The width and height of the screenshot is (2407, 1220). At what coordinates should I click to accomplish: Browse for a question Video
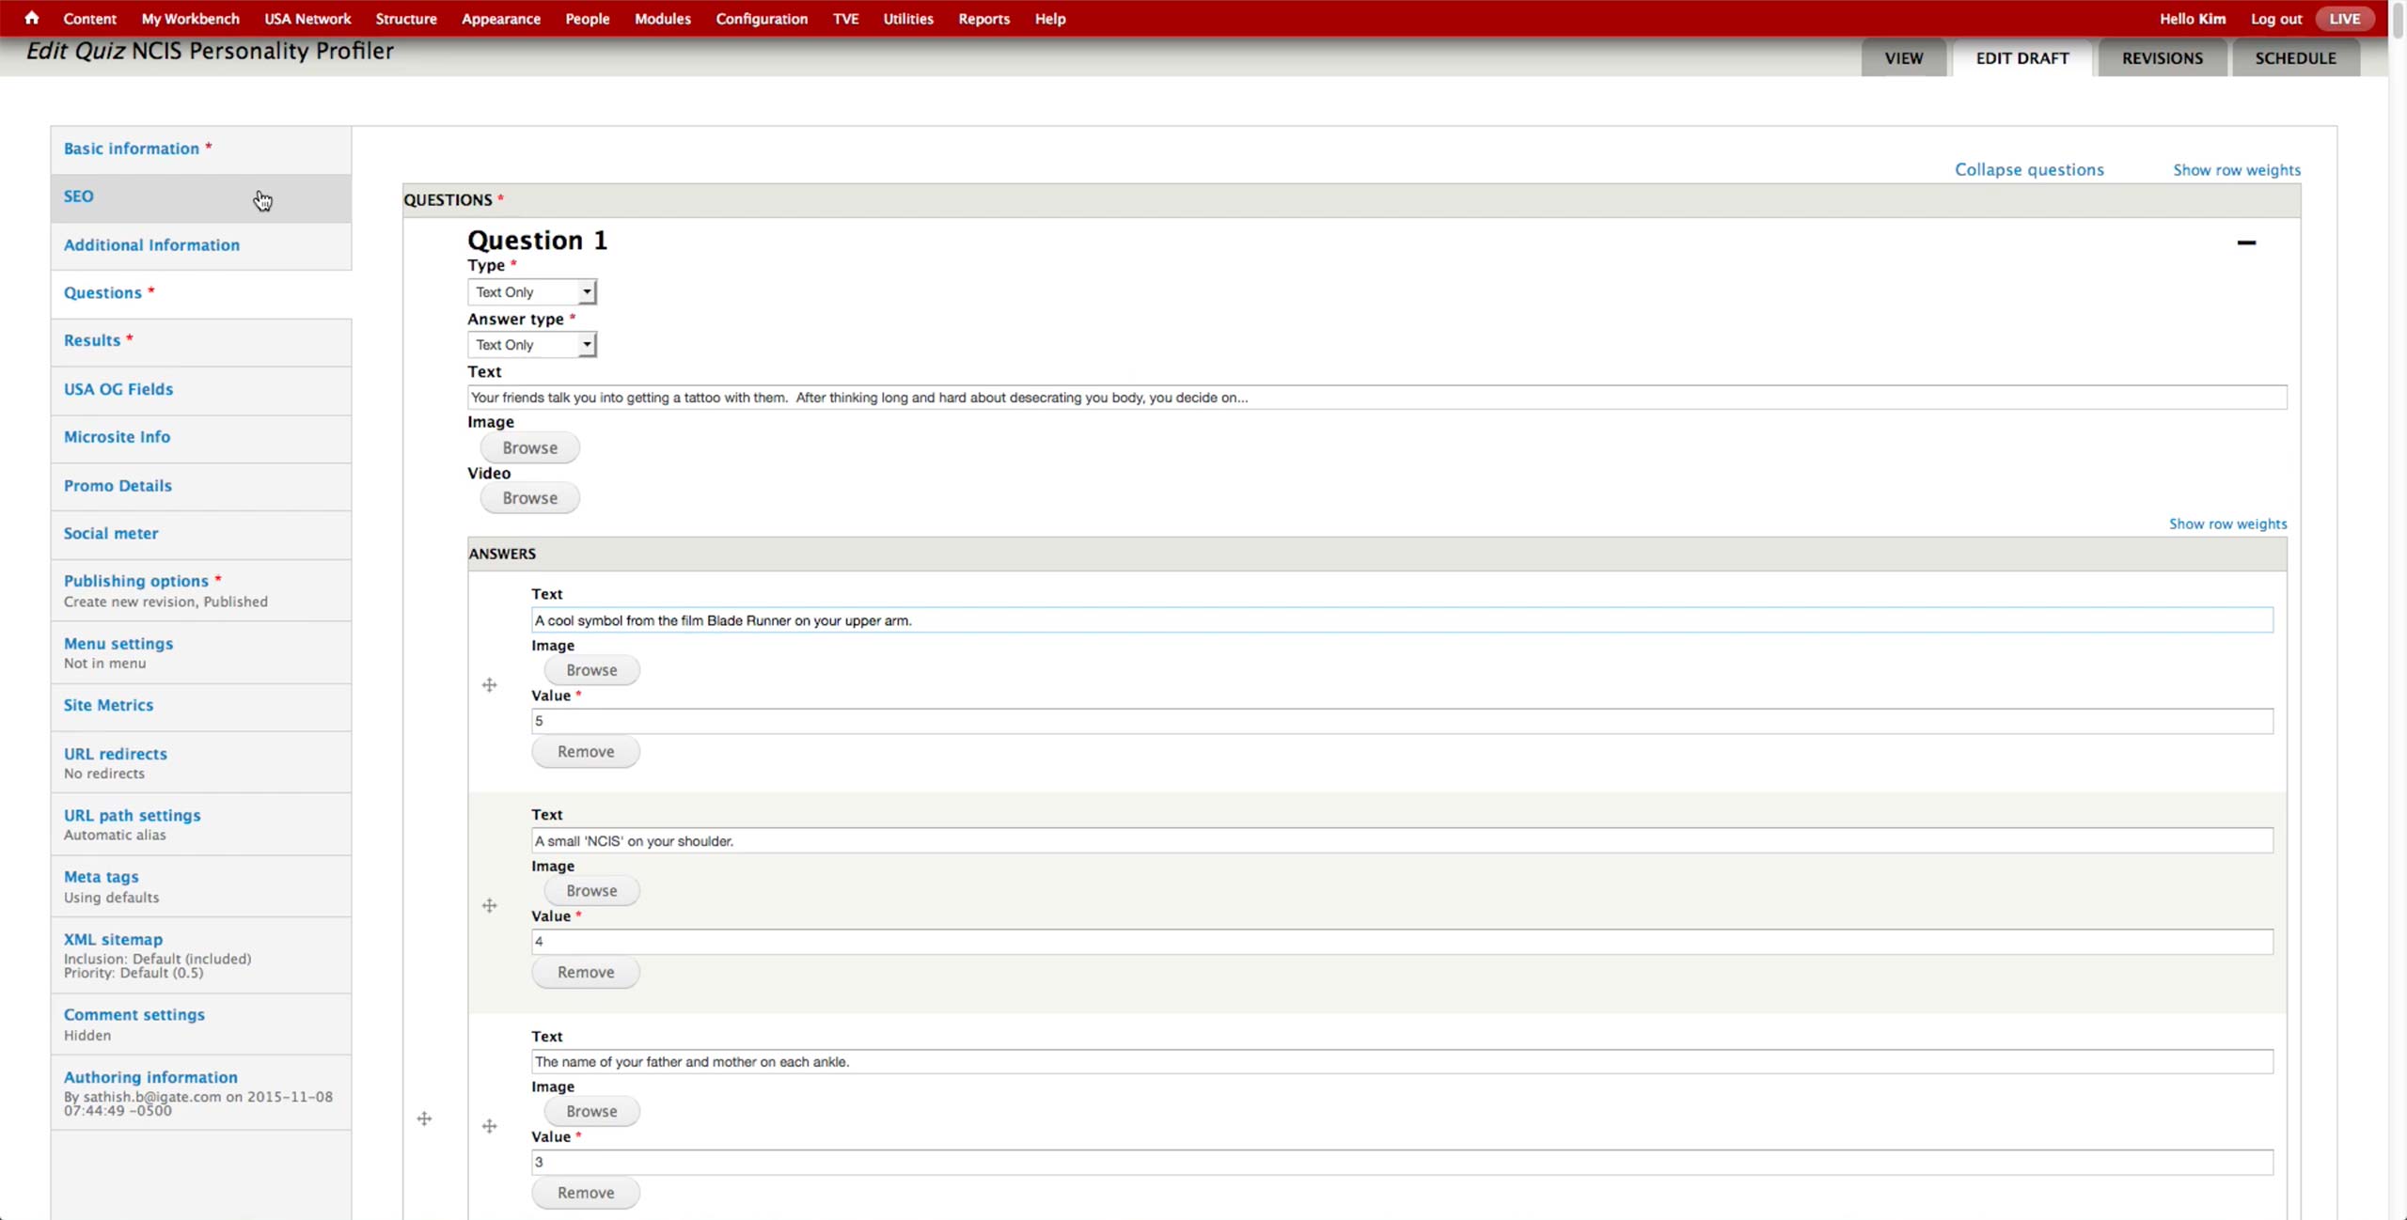click(529, 498)
